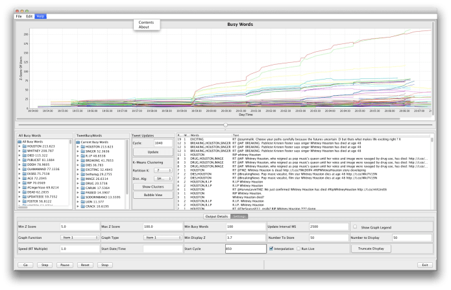
Task: Open the Partition K dropdown
Action: coord(163,170)
